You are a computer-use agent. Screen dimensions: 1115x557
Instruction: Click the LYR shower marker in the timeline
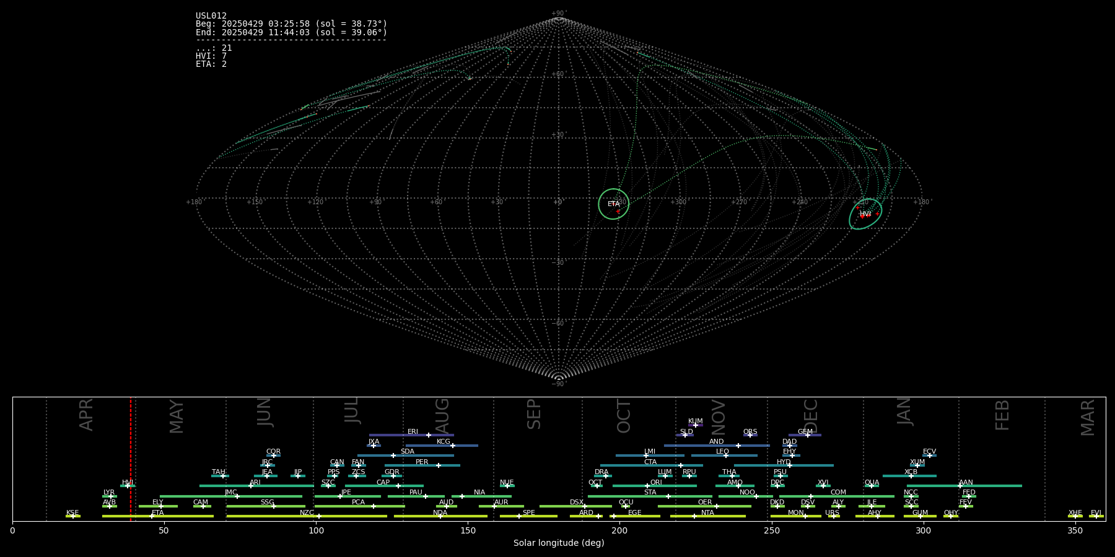[x=110, y=496]
